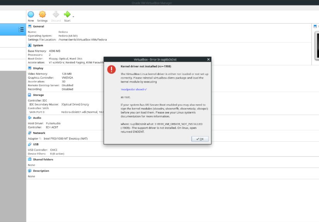Click the OHCI USB controller value

[x=53, y=150]
